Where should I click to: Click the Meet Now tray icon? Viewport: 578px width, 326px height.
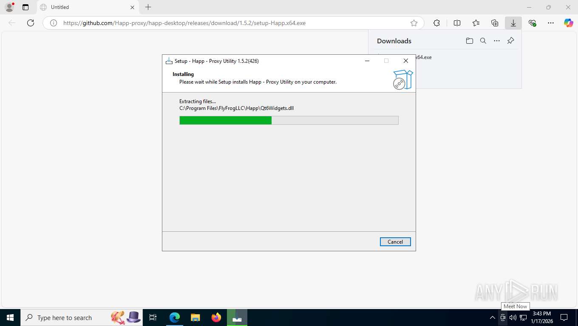(503, 318)
